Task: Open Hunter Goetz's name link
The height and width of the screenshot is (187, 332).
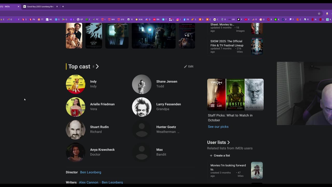Action: (x=166, y=127)
